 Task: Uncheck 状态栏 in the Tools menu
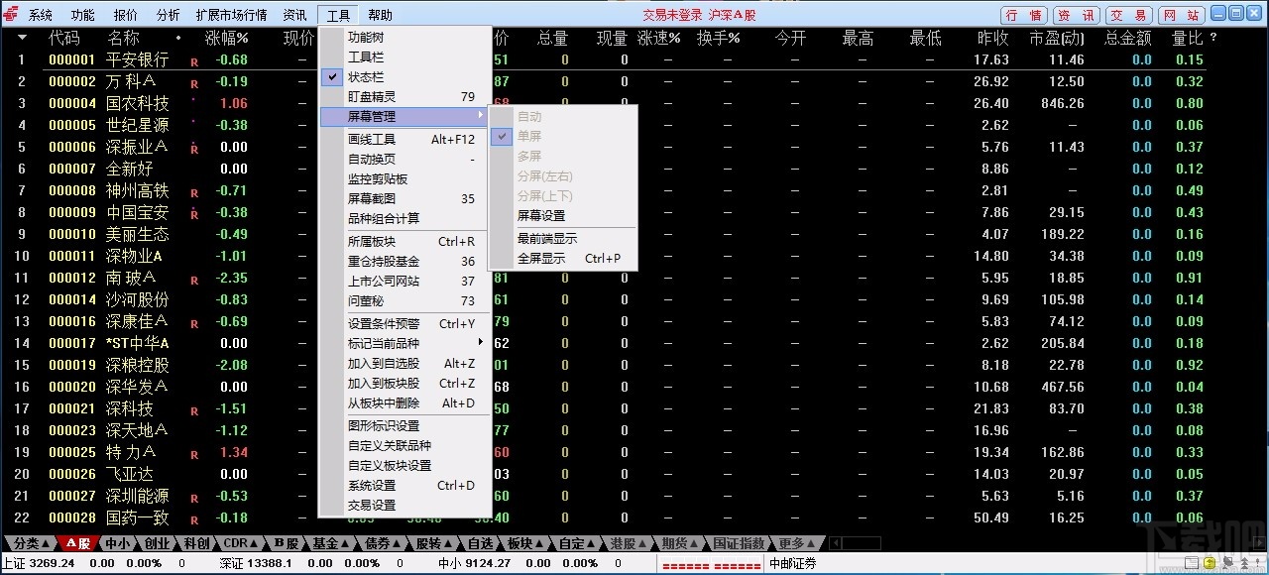tap(367, 76)
